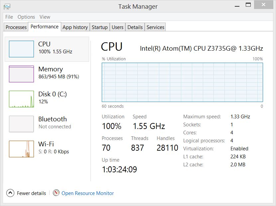Open the File menu
The image size is (276, 206).
pyautogui.click(x=9, y=17)
